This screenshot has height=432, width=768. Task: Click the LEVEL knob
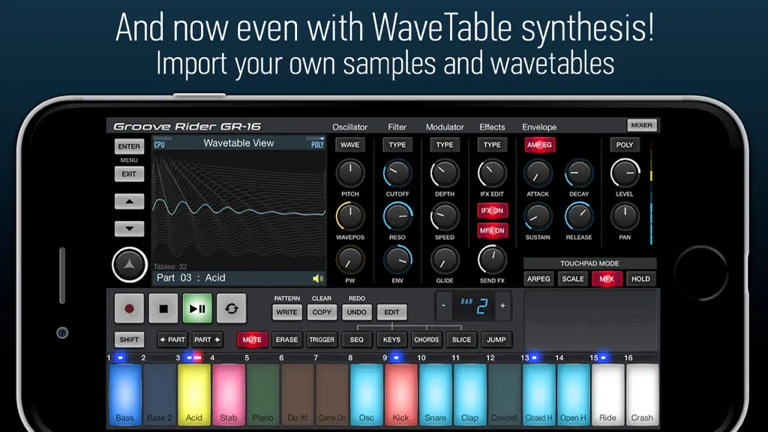[625, 173]
